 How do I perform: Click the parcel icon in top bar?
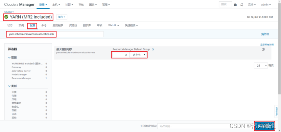click(x=235, y=5)
